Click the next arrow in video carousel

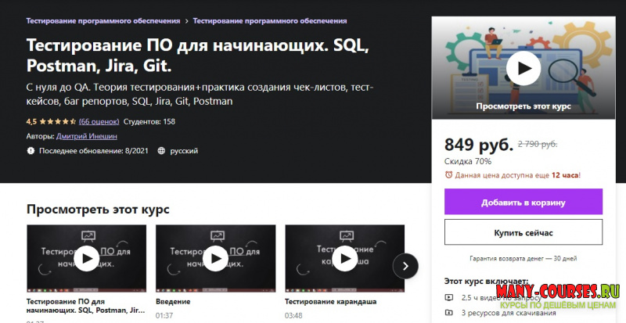tap(405, 266)
